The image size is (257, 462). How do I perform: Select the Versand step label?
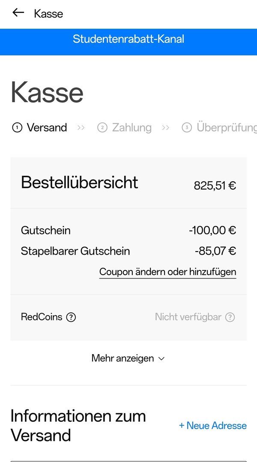47,127
